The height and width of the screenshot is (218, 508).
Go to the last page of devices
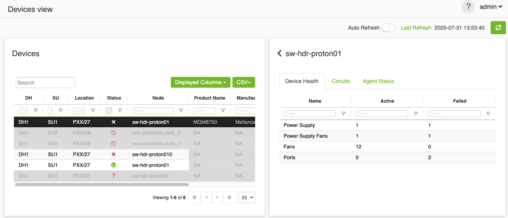229,198
